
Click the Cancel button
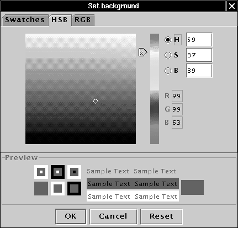coord(113,216)
